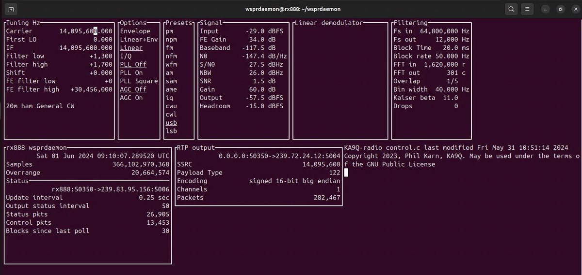Enable AGC On option
The width and height of the screenshot is (582, 275).
coord(131,98)
